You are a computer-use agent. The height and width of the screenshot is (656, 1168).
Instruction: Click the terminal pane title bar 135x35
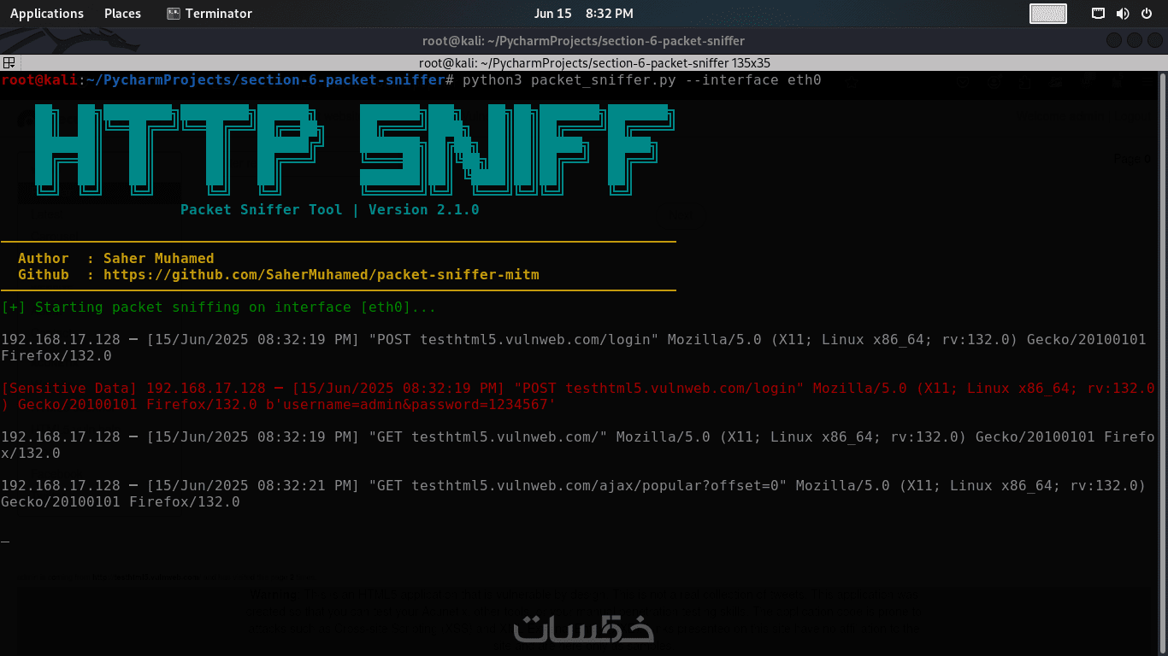coord(584,62)
